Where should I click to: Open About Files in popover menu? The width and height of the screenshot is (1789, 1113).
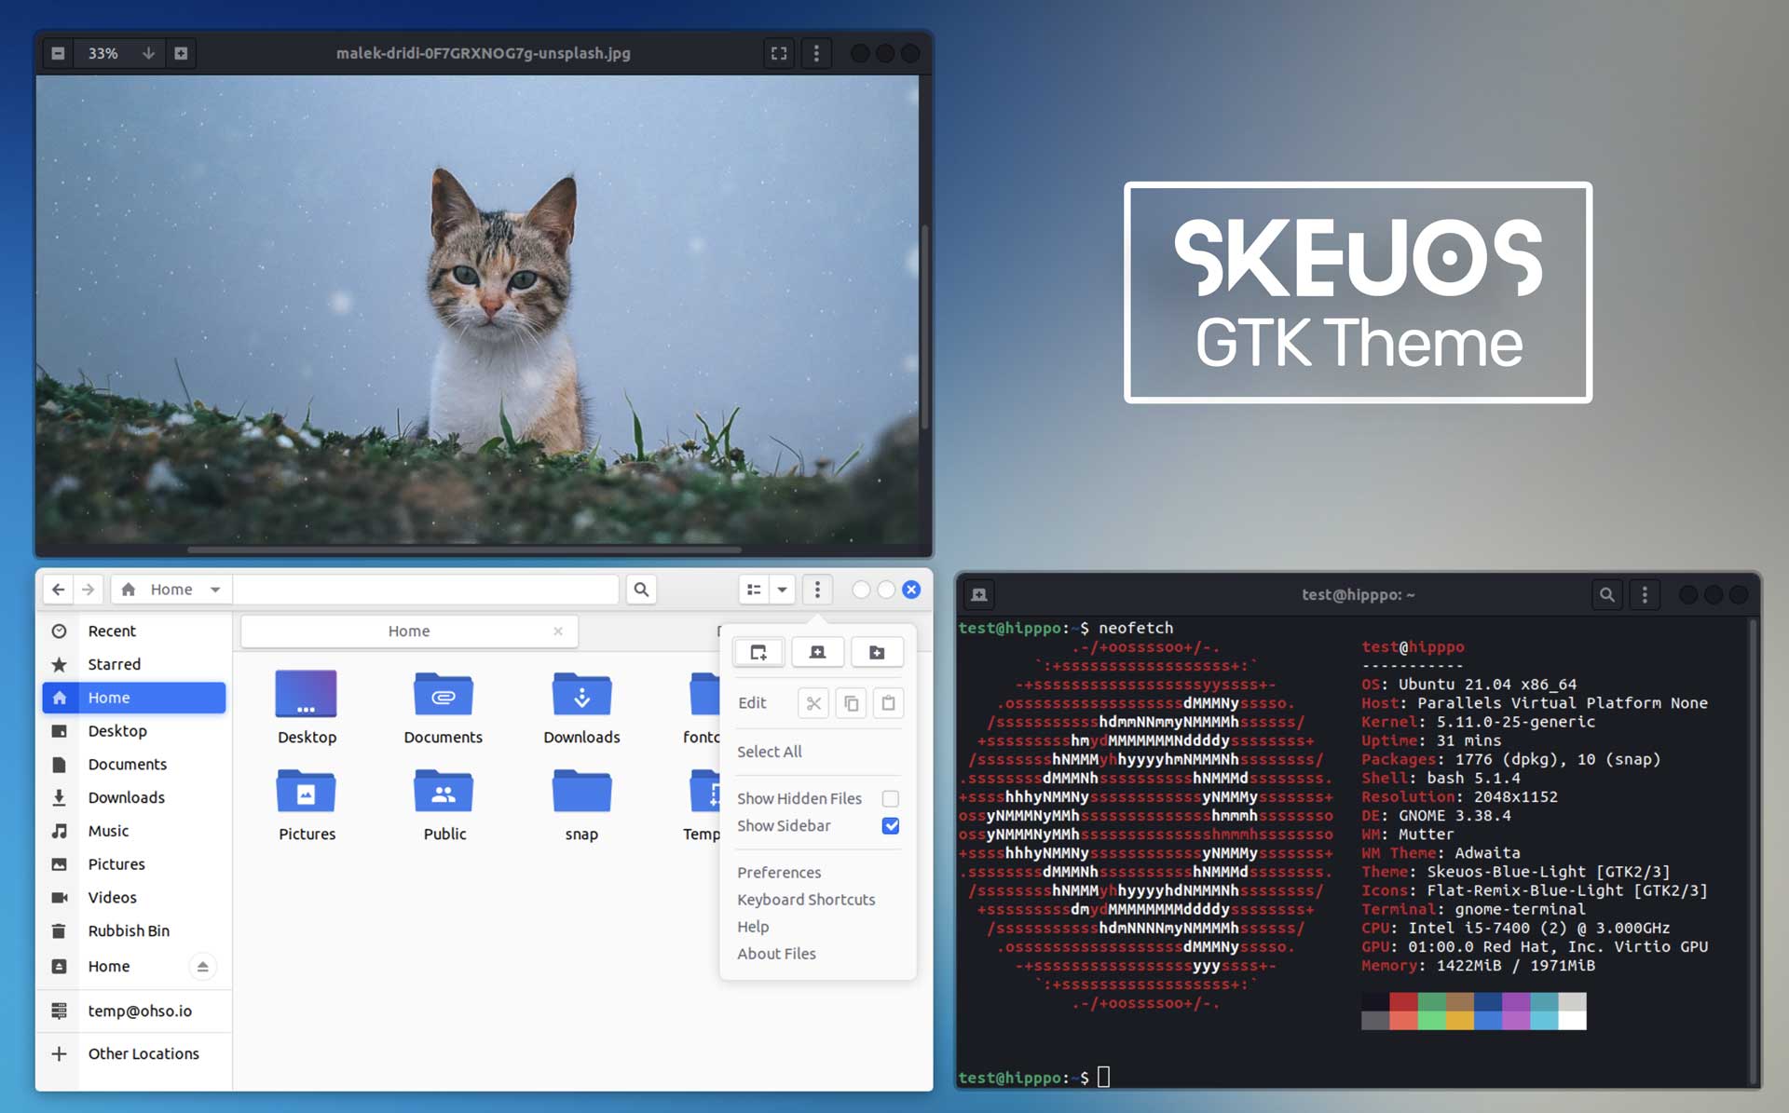click(776, 954)
